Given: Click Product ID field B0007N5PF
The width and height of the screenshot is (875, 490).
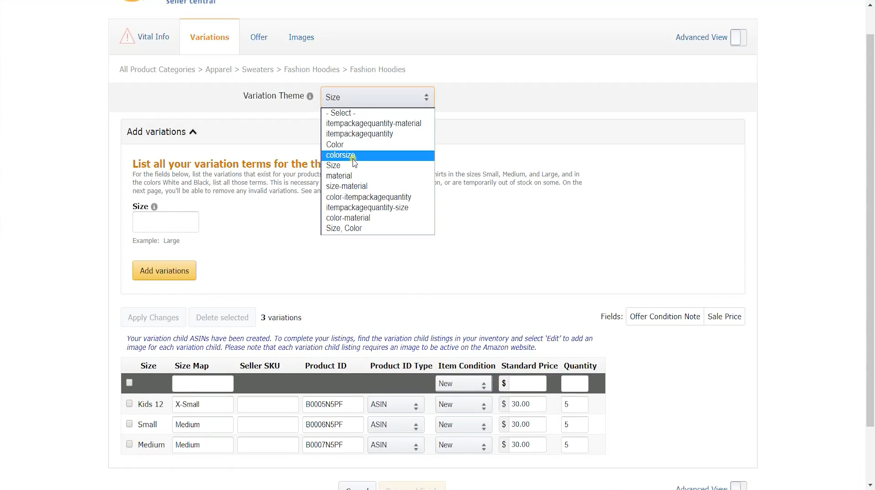Looking at the screenshot, I should [x=333, y=445].
